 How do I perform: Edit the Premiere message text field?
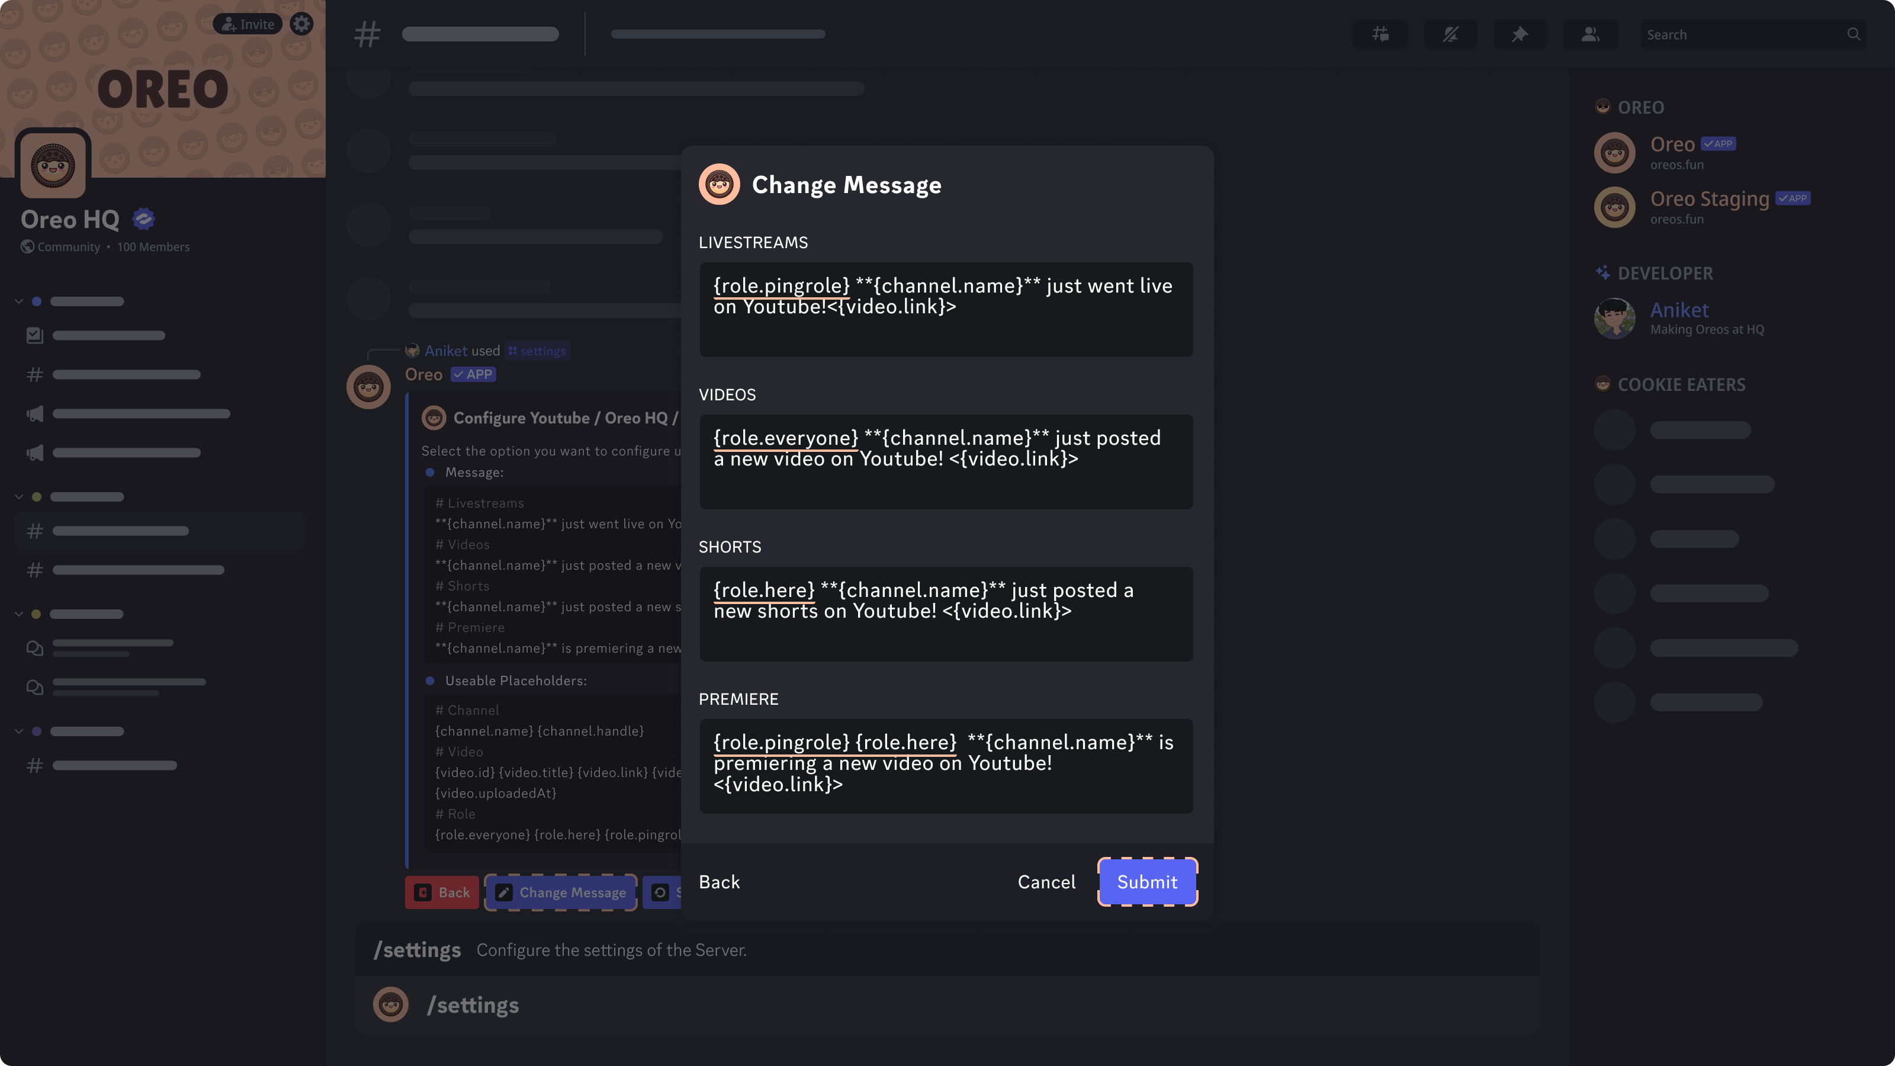[x=946, y=766]
